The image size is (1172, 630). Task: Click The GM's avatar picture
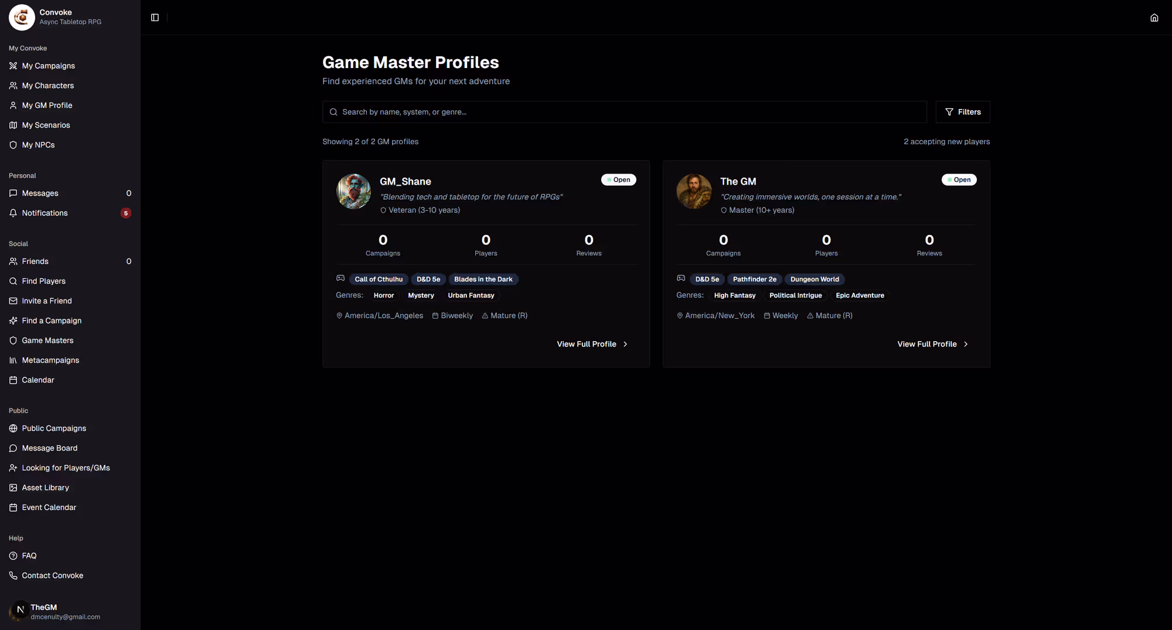point(694,191)
